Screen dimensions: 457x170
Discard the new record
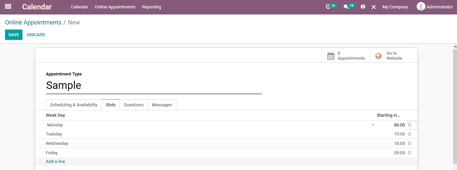tap(36, 35)
